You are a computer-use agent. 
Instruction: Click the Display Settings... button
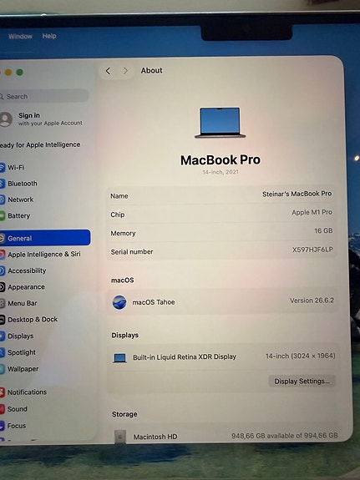coord(302,381)
